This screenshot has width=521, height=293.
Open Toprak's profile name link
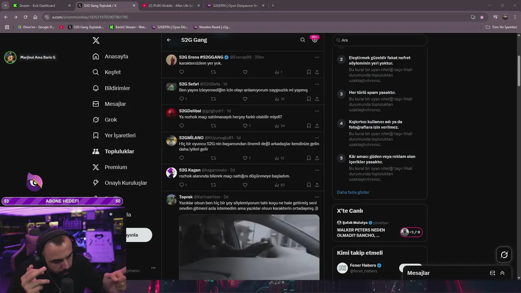[x=186, y=197]
